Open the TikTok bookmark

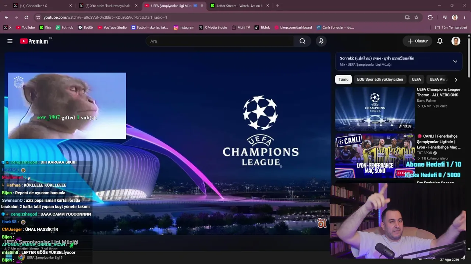(262, 27)
